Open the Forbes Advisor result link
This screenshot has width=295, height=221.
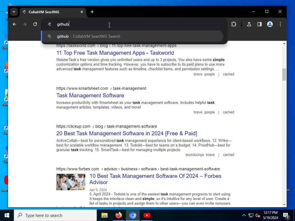point(155,179)
